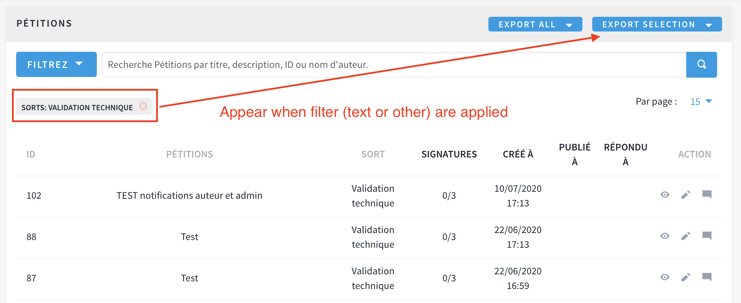Viewport: 741px width, 303px height.
Task: Sort table by Répondu à column
Action: (x=626, y=154)
